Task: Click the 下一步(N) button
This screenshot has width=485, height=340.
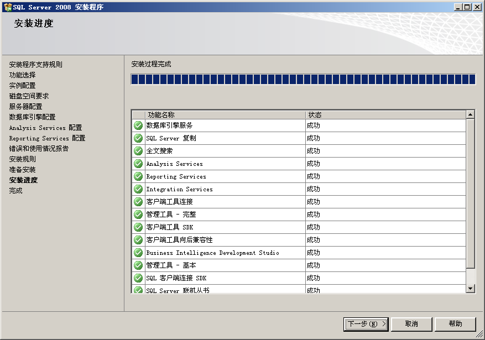Action: 366,324
